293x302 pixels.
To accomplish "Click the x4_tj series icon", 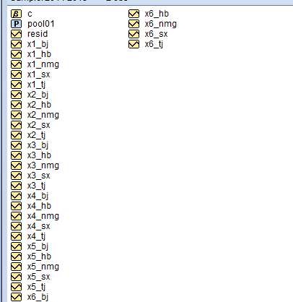I will [16, 236].
